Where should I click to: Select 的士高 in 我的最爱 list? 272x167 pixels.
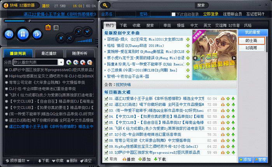(x=251, y=41)
